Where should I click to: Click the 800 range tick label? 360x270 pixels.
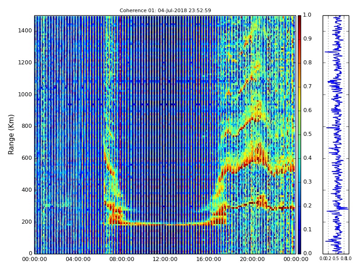[x=27, y=126]
